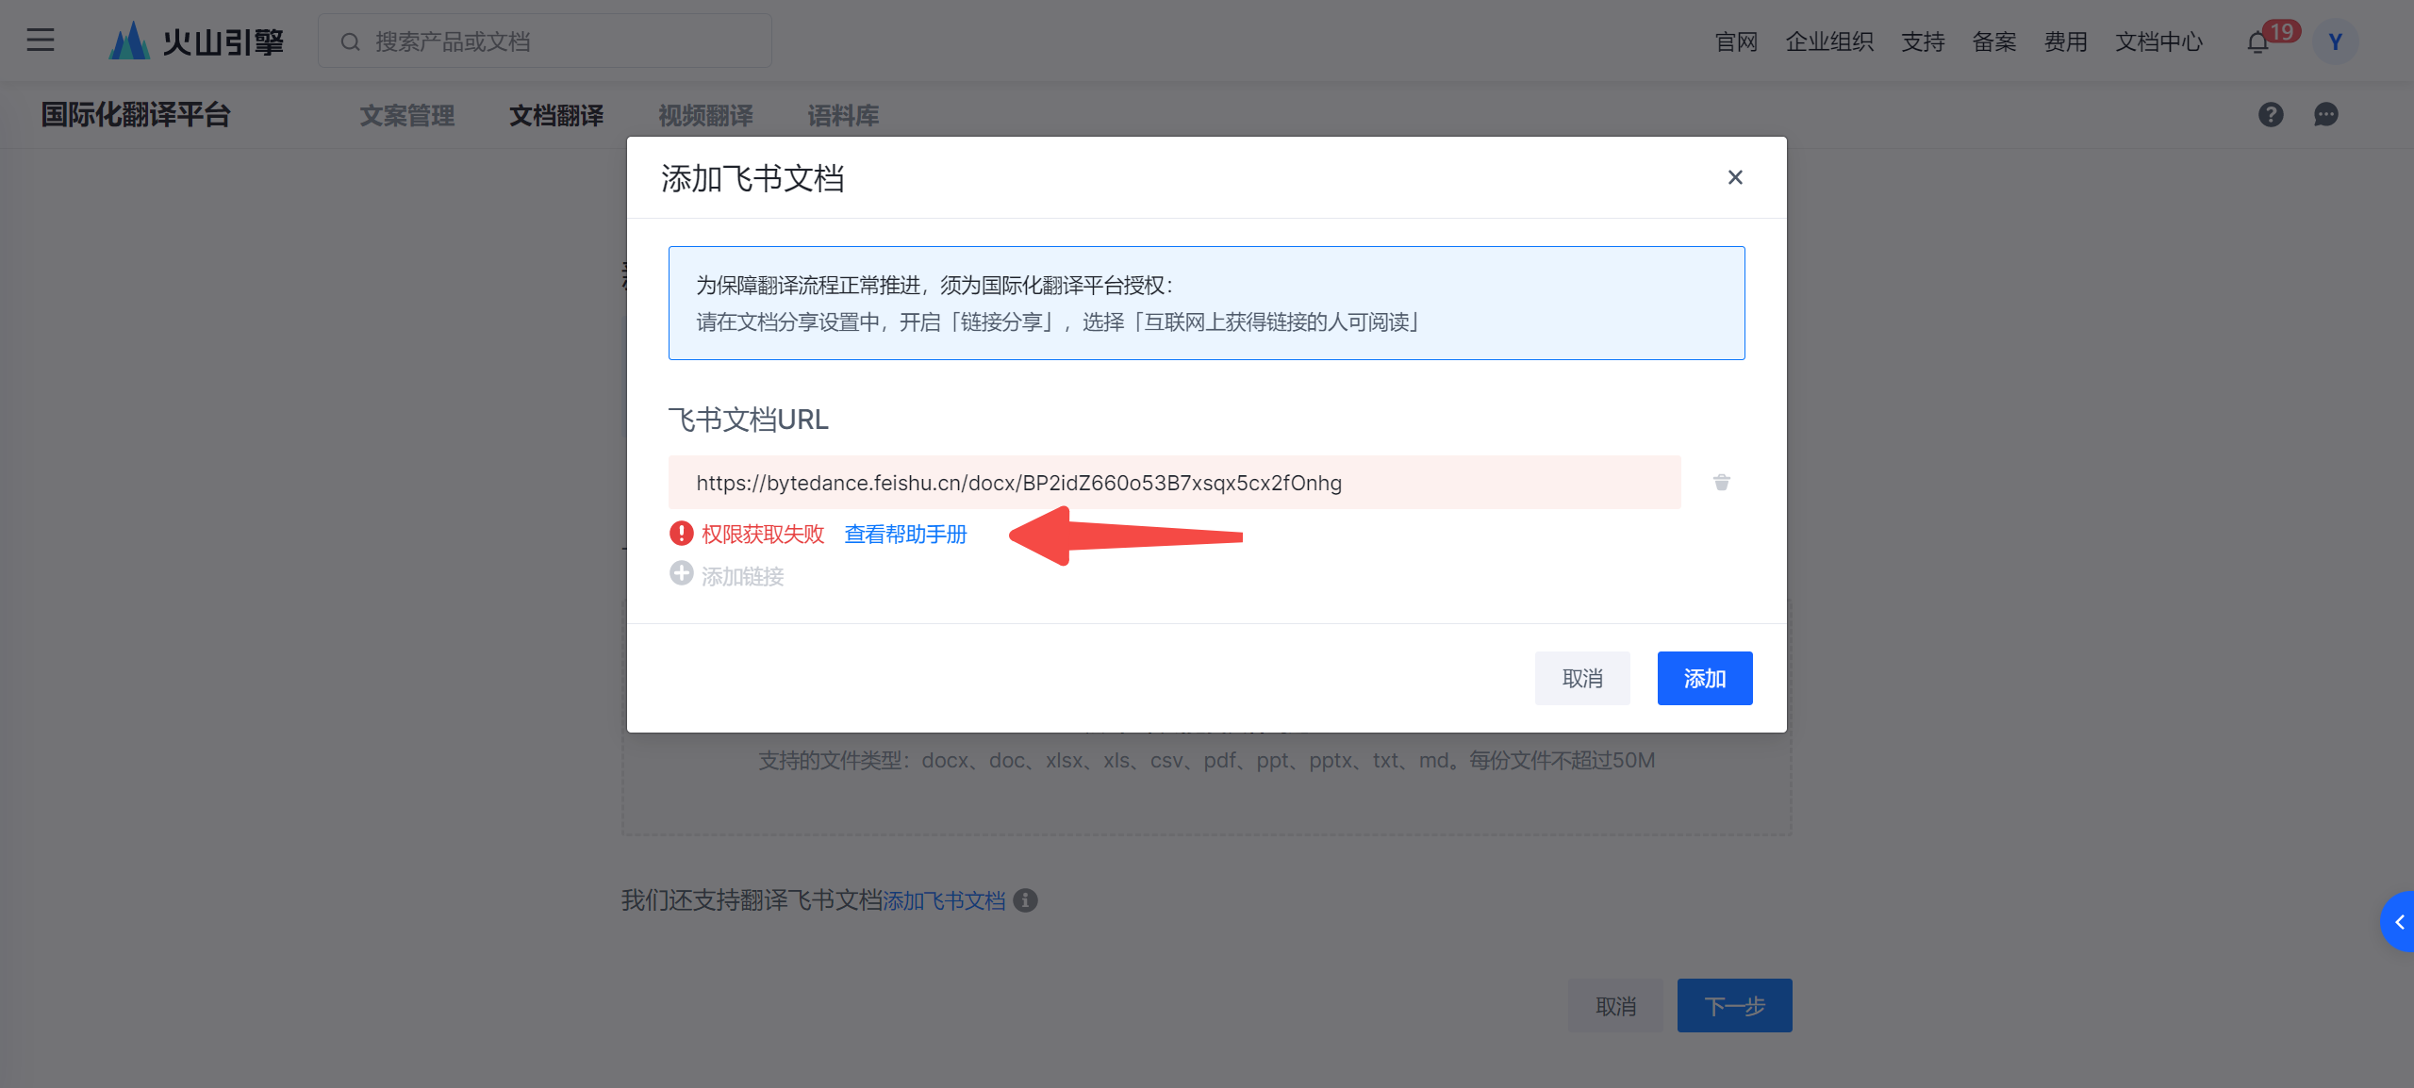This screenshot has width=2414, height=1088.
Task: Click the blue 添加 button
Action: [x=1705, y=678]
